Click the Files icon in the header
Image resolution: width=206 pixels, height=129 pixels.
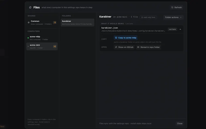(x=30, y=7)
